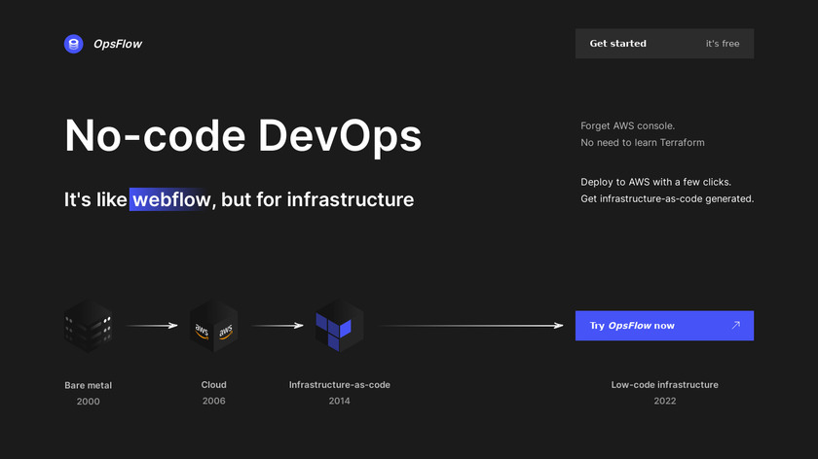Click the diagonal arrow icon in Try OpsFlow
The width and height of the screenshot is (818, 459).
click(735, 325)
